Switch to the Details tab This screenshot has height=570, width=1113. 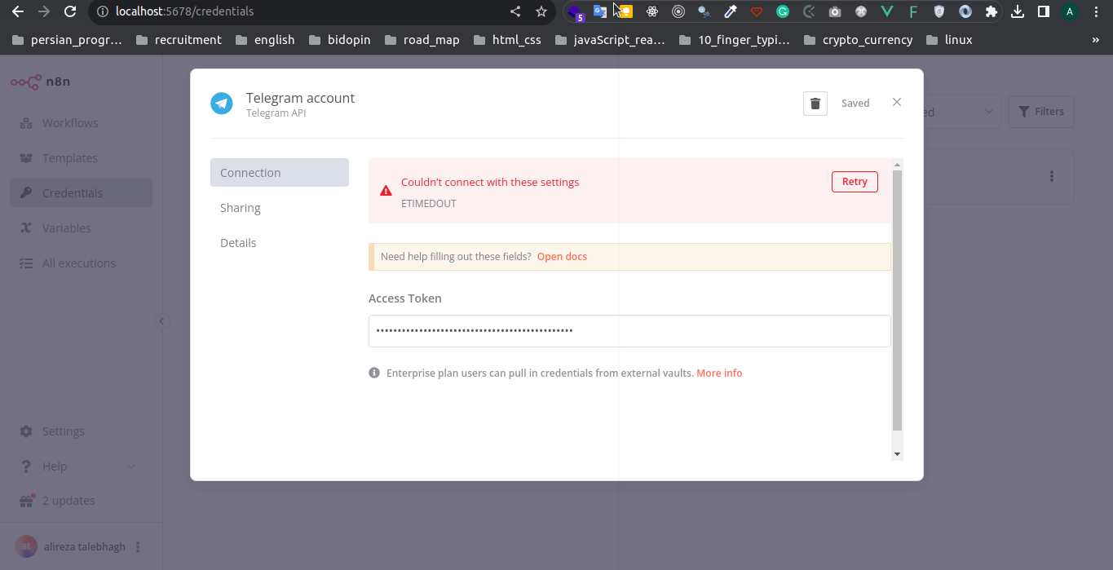tap(238, 243)
